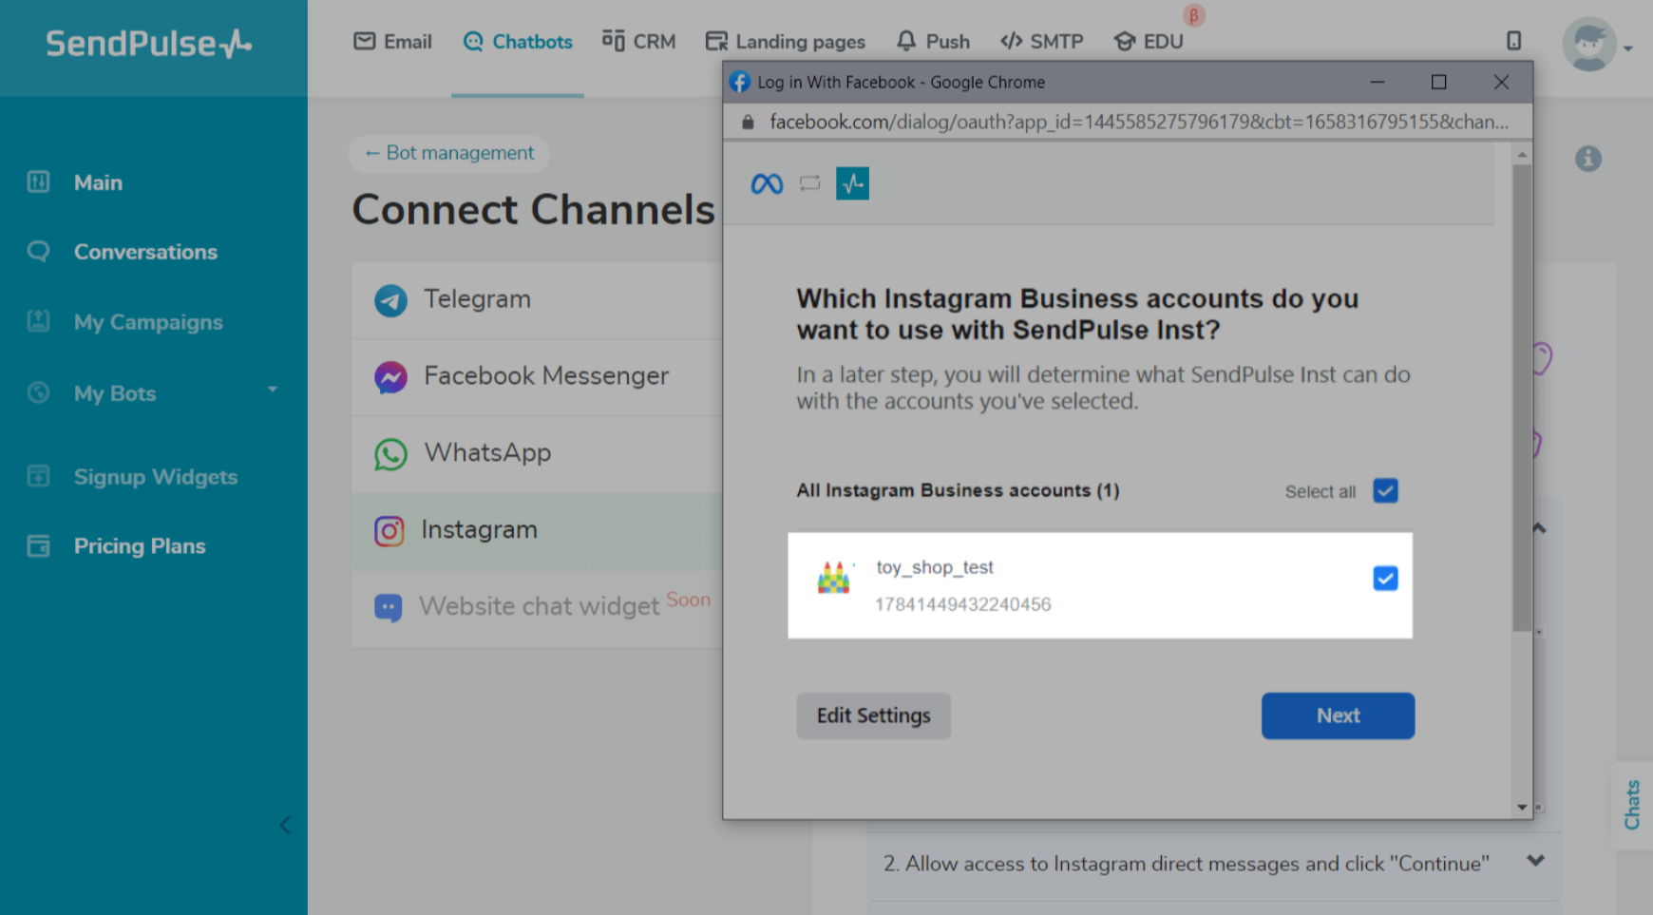This screenshot has width=1653, height=915.
Task: Click the mobile device icon in header
Action: click(x=1513, y=41)
